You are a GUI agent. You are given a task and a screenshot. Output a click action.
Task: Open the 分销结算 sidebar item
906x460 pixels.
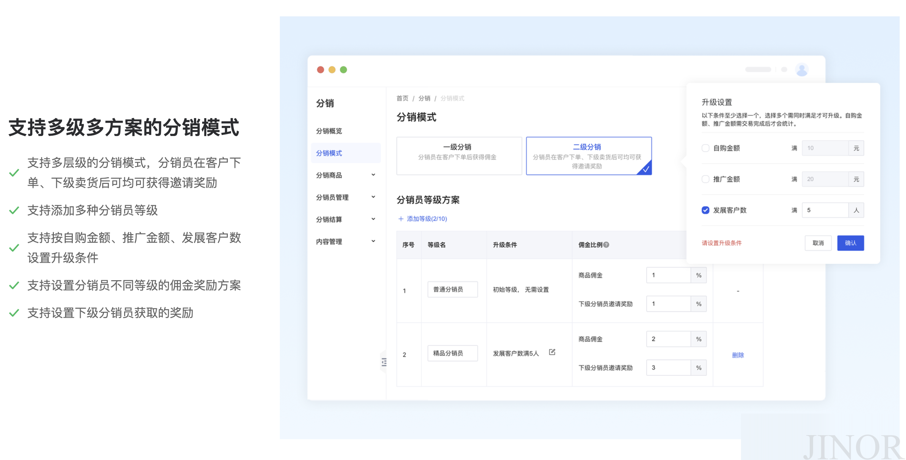[x=329, y=219]
